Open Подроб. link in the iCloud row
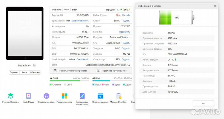This screenshot has width=224, height=119. 126,21
